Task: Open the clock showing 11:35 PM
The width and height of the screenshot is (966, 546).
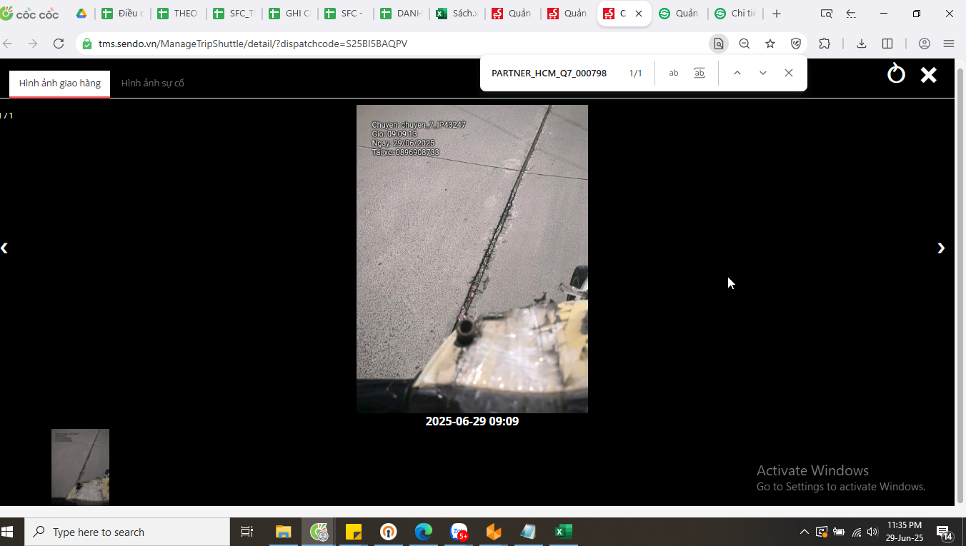Action: click(905, 532)
